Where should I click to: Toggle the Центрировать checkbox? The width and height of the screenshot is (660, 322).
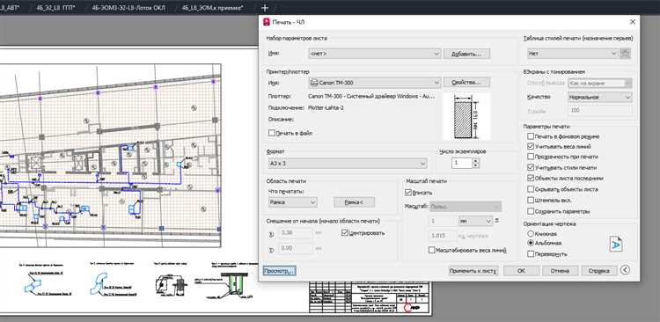tap(345, 232)
